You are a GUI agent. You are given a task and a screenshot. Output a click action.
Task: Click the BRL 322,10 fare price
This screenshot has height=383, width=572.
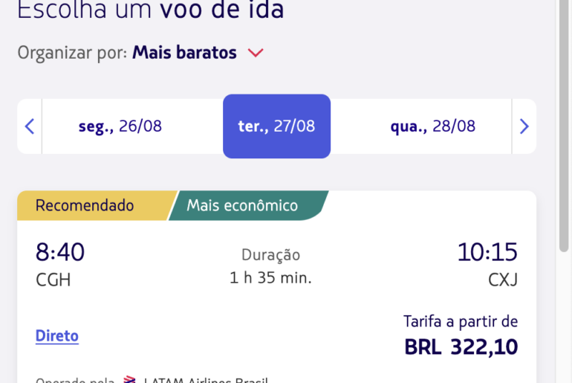coord(461,347)
